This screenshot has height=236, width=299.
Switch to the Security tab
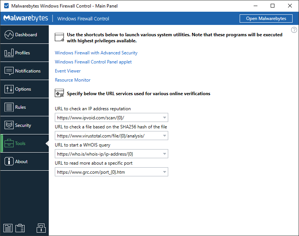point(25,125)
